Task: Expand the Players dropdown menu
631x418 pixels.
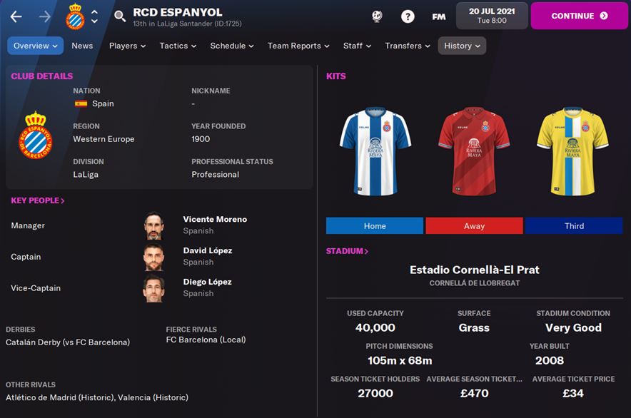Action: [127, 46]
